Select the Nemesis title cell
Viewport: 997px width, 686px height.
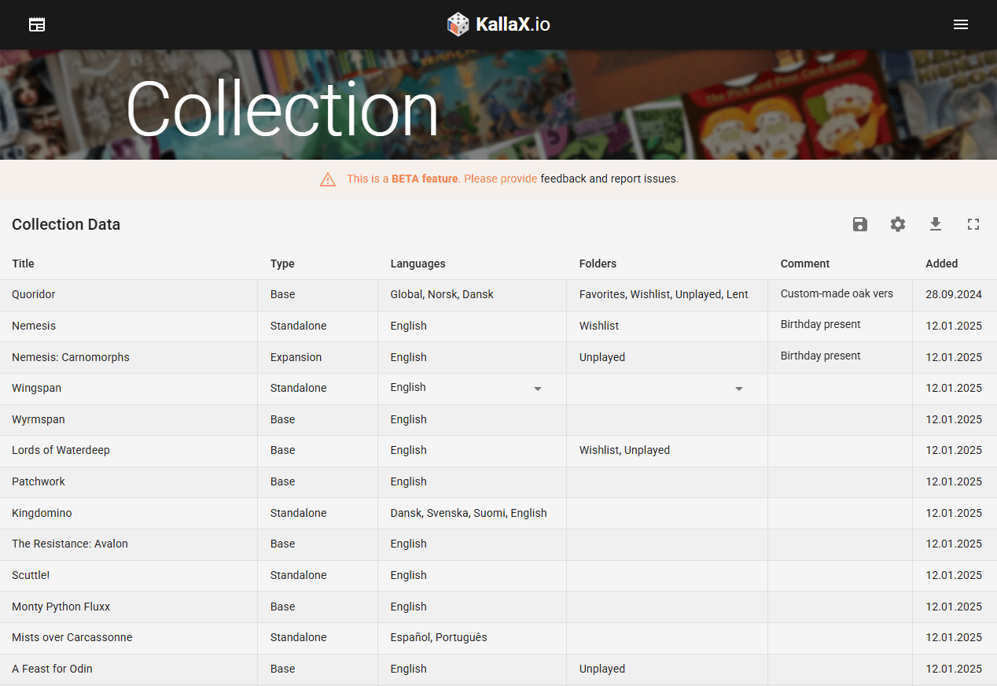click(x=129, y=326)
